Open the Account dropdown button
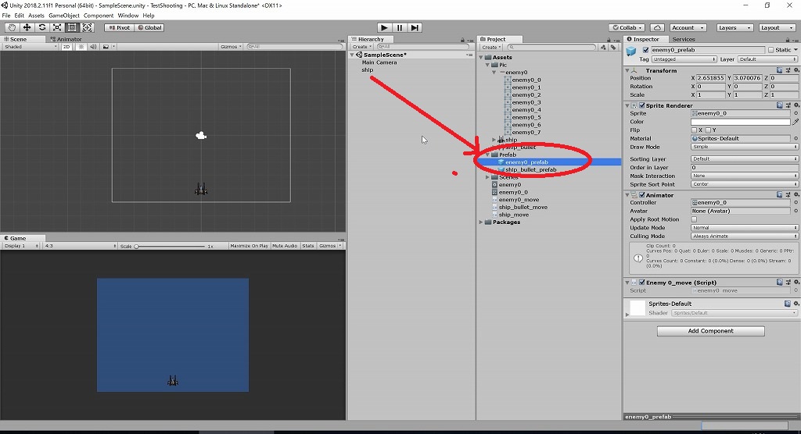Screen dimensions: 801x434 [687, 27]
